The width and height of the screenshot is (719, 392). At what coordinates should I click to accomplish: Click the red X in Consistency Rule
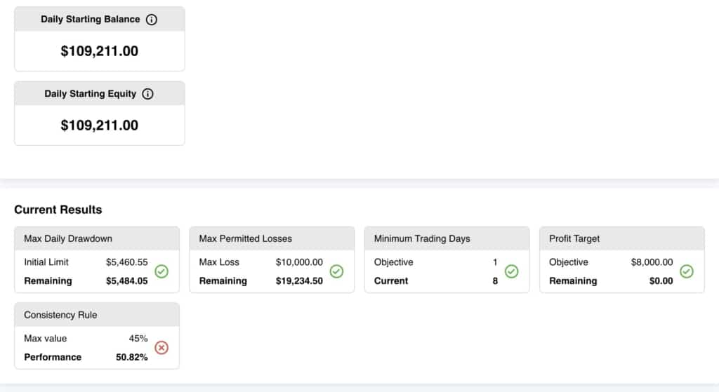point(161,348)
